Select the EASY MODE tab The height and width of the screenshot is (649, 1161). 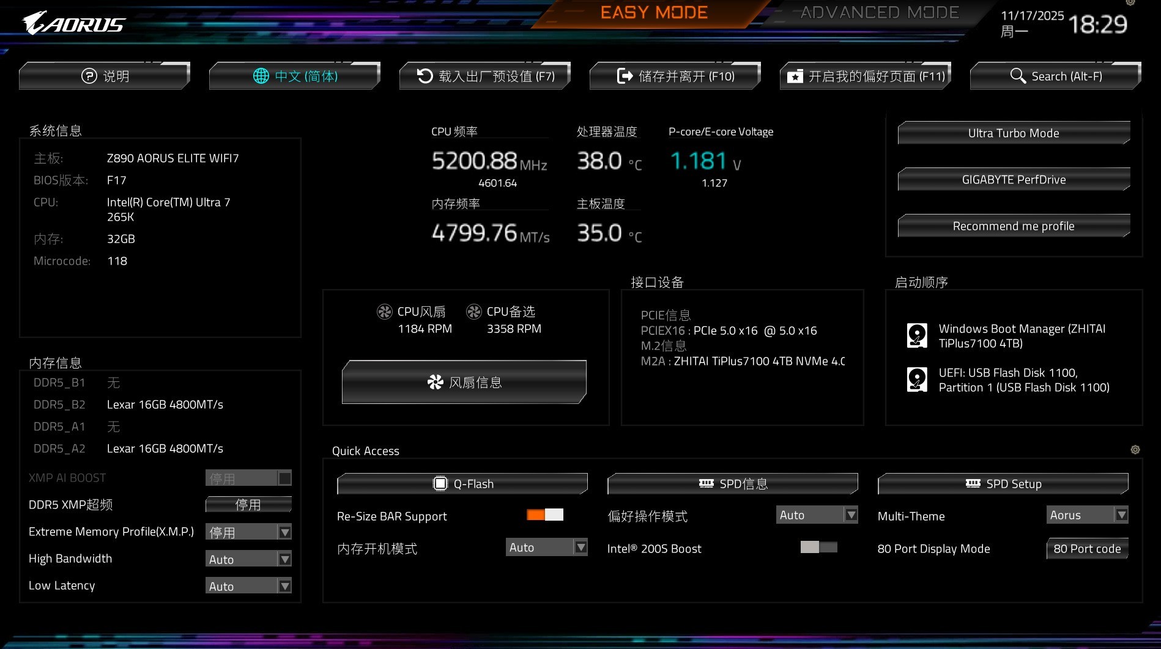tap(653, 12)
